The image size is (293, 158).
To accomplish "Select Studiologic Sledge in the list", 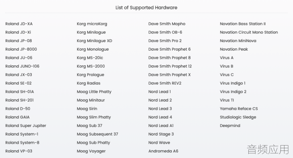I will pyautogui.click(x=238, y=117).
